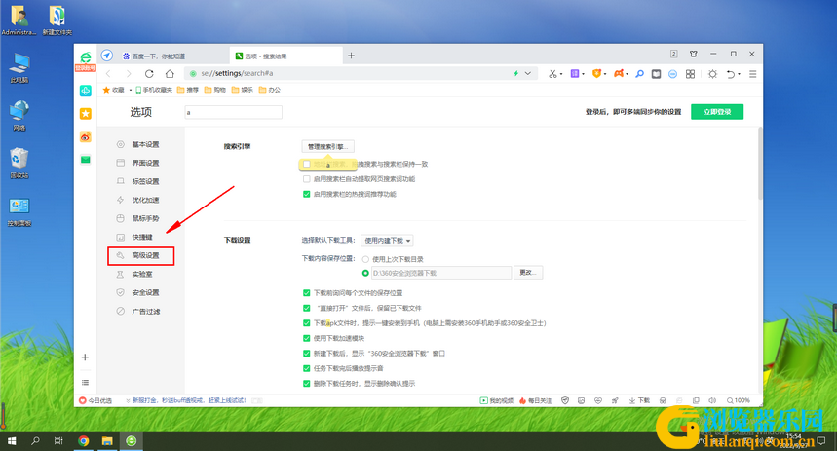
Task: Open the 购物 bookmarks folder
Action: [215, 90]
